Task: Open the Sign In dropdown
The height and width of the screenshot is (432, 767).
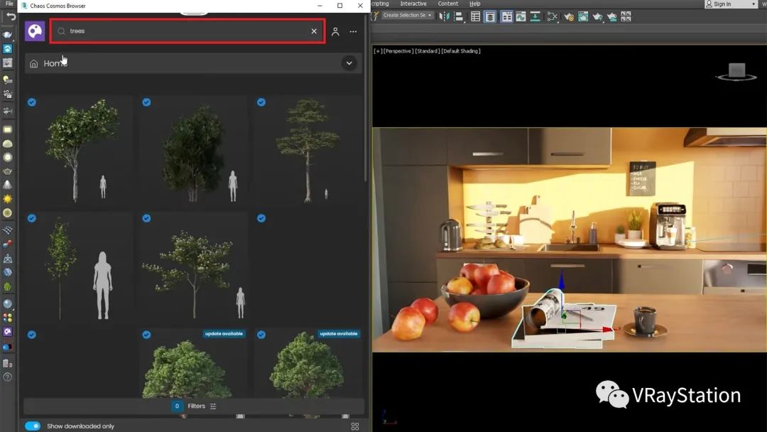Action: point(731,4)
